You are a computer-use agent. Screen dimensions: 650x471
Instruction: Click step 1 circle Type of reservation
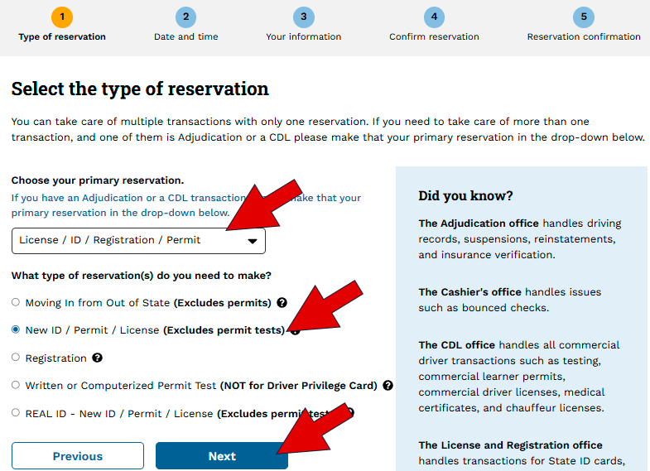pos(62,17)
